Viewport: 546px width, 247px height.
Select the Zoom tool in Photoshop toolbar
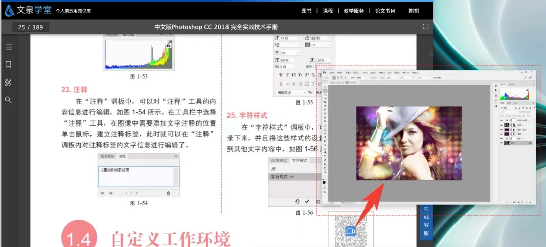point(325,172)
